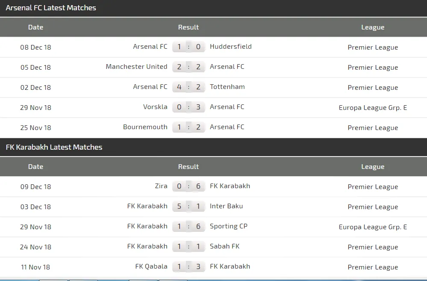Open the Sporting CP team page
427x281 pixels.
tap(229, 226)
